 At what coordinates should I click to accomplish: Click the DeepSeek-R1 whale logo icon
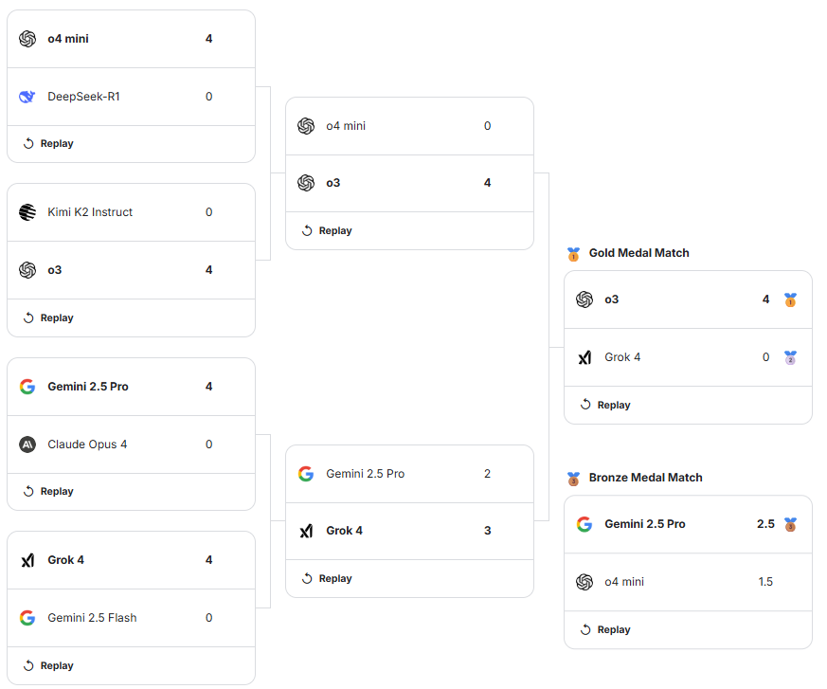27,97
